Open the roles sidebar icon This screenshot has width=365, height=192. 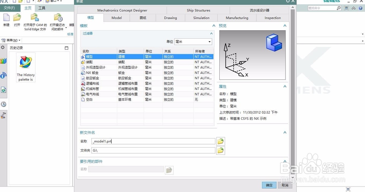3,115
